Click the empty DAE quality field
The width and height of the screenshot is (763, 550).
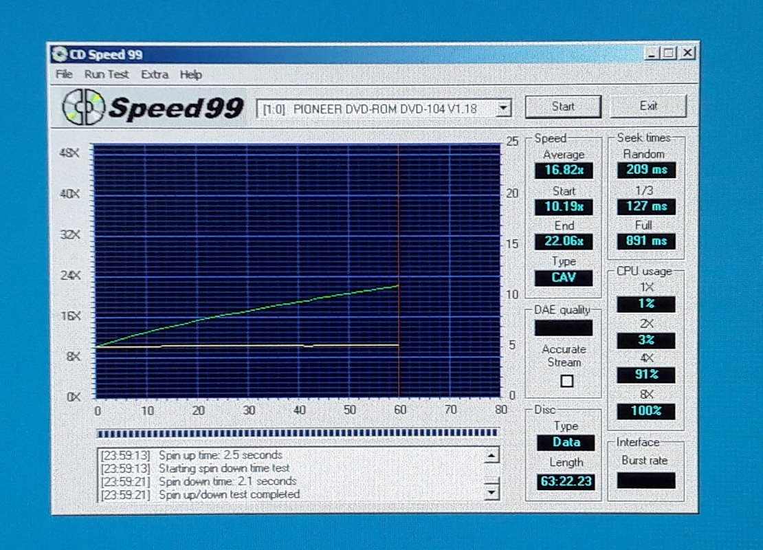(x=564, y=327)
